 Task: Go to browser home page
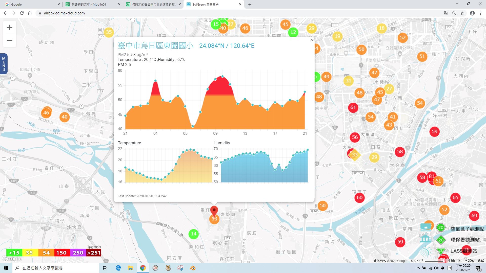coord(30,13)
